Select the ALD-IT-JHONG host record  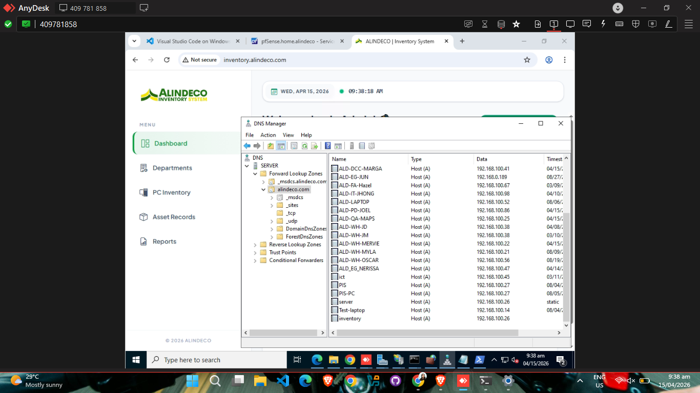click(x=356, y=193)
